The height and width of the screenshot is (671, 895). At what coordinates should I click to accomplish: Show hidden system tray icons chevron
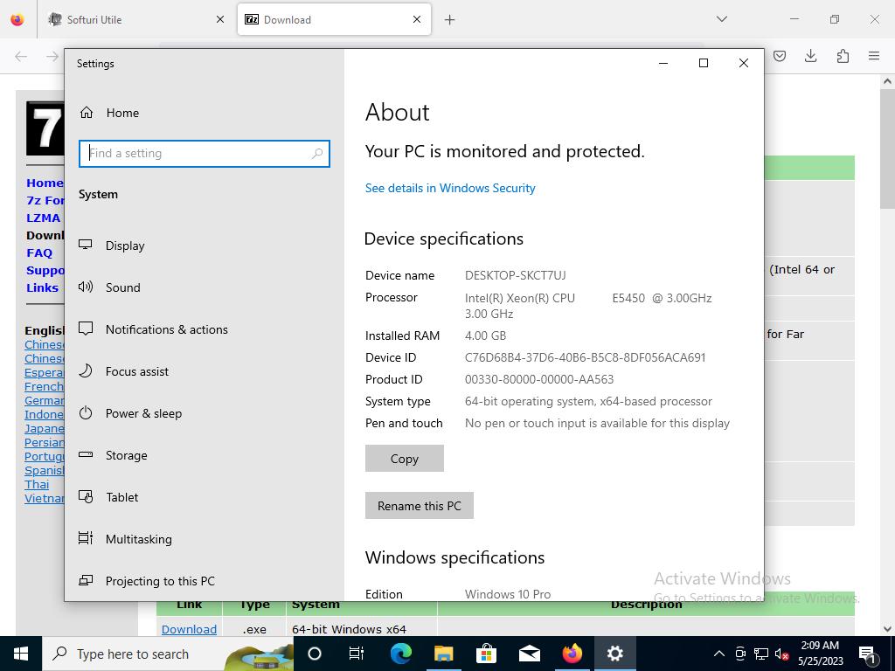(x=718, y=654)
